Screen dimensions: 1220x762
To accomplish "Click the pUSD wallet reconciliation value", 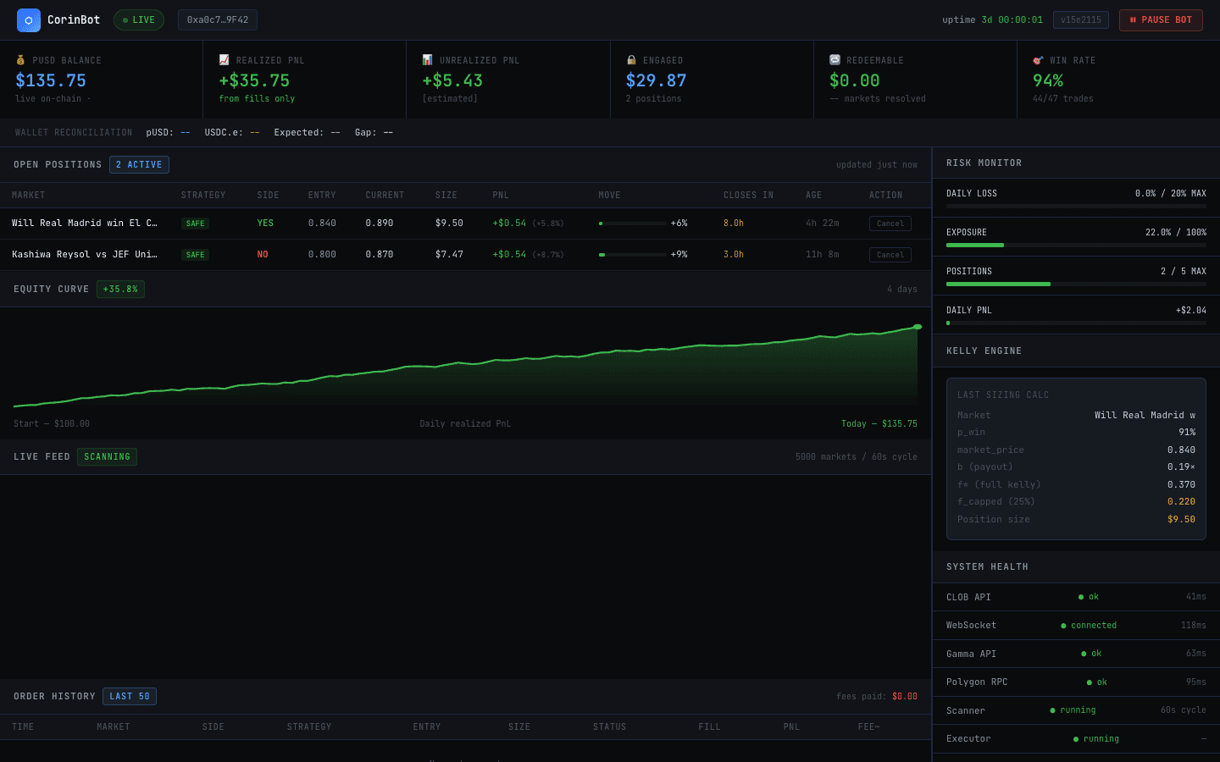I will point(185,133).
